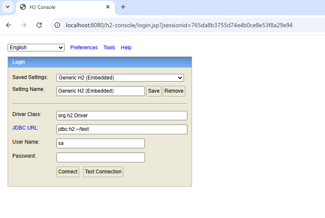Click the browser back arrow

[x=8, y=25]
